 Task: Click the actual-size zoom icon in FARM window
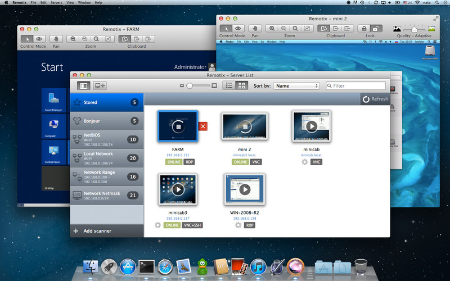pos(96,39)
